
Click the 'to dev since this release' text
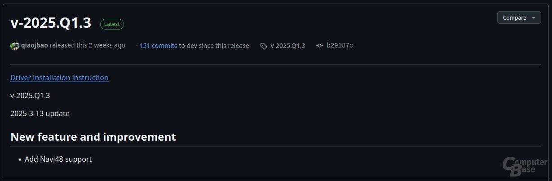click(x=214, y=46)
